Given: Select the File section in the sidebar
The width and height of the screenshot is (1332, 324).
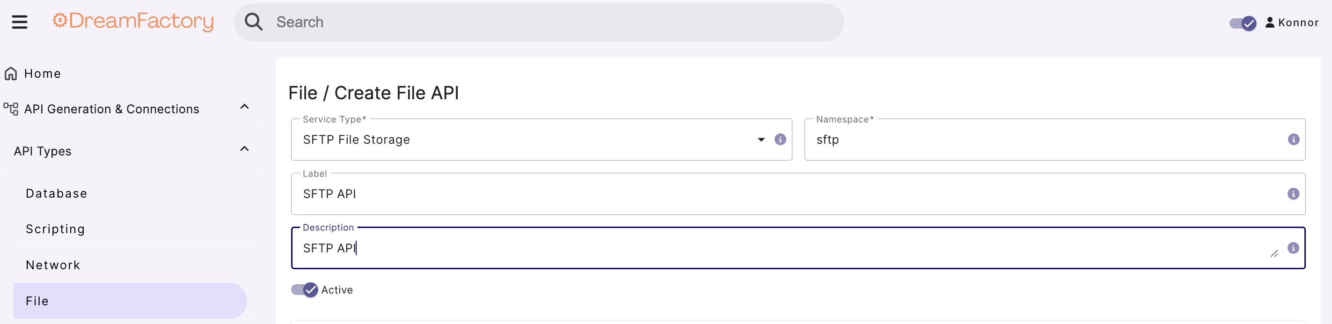Looking at the screenshot, I should point(37,301).
